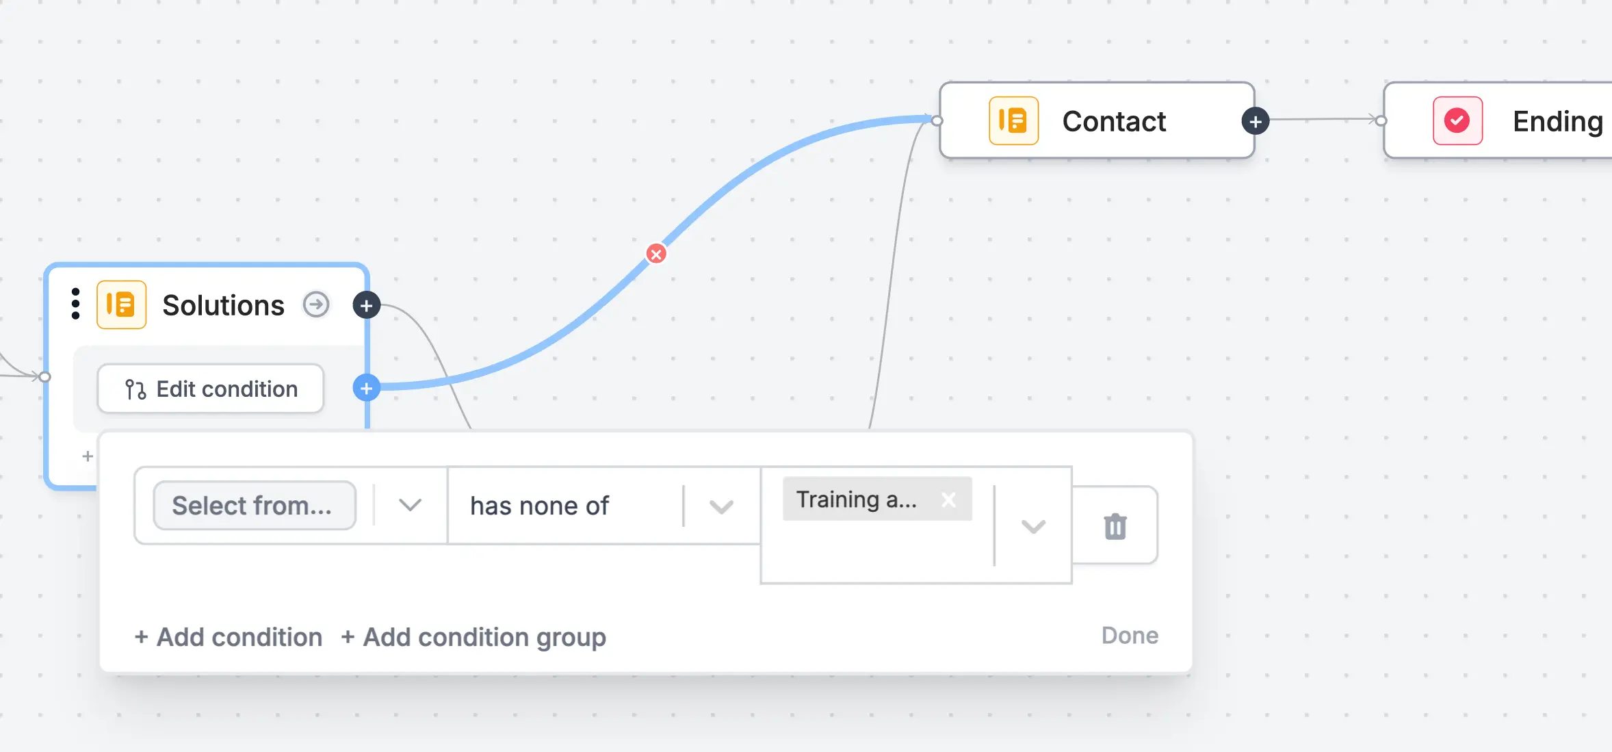This screenshot has height=752, width=1612.
Task: Click the plus connector on Contact node
Action: pos(1255,122)
